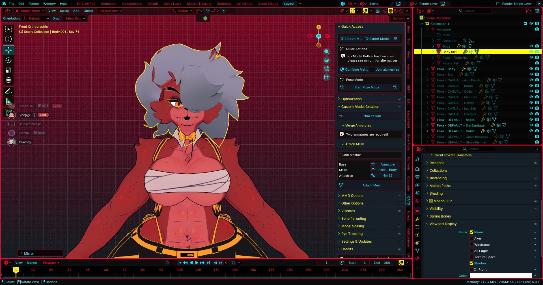Open the Tool properties tab icon
This screenshot has height=285, width=543.
coord(417,159)
